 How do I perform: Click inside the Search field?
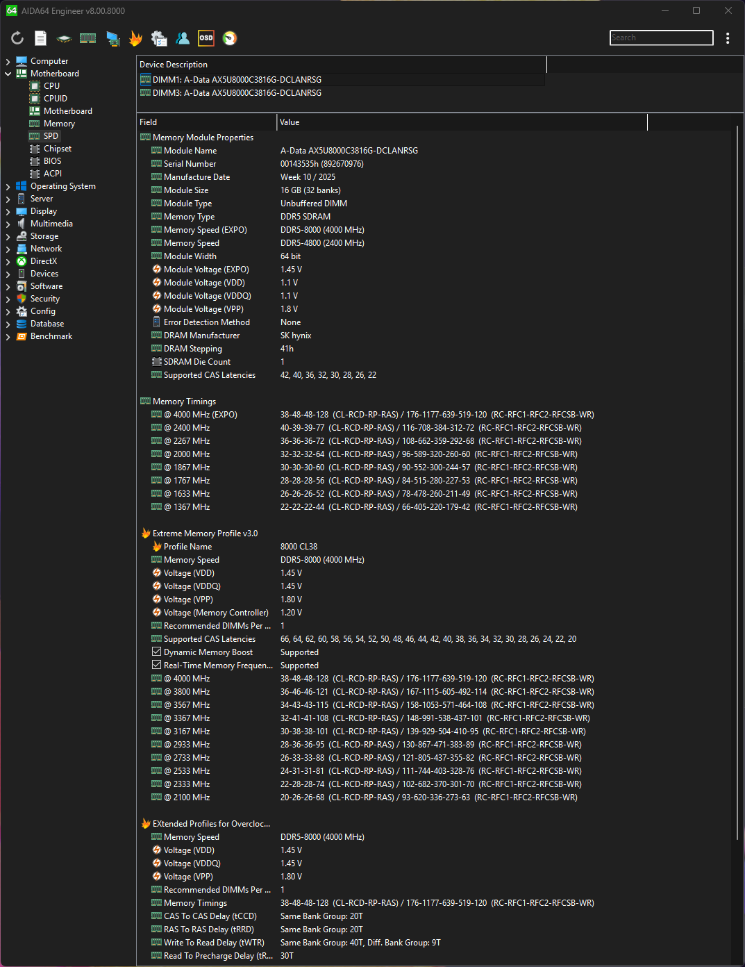[661, 38]
